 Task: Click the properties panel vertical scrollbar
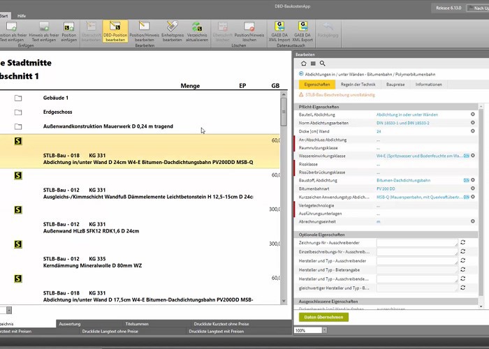481,202
